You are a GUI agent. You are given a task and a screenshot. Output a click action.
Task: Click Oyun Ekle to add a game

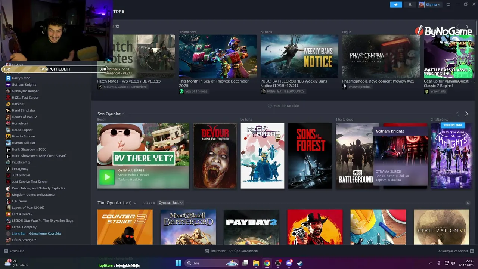(x=14, y=251)
